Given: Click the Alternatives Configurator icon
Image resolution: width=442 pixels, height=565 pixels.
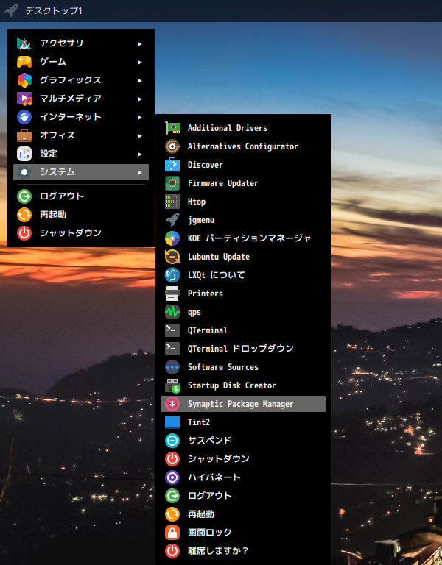Looking at the screenshot, I should point(172,146).
